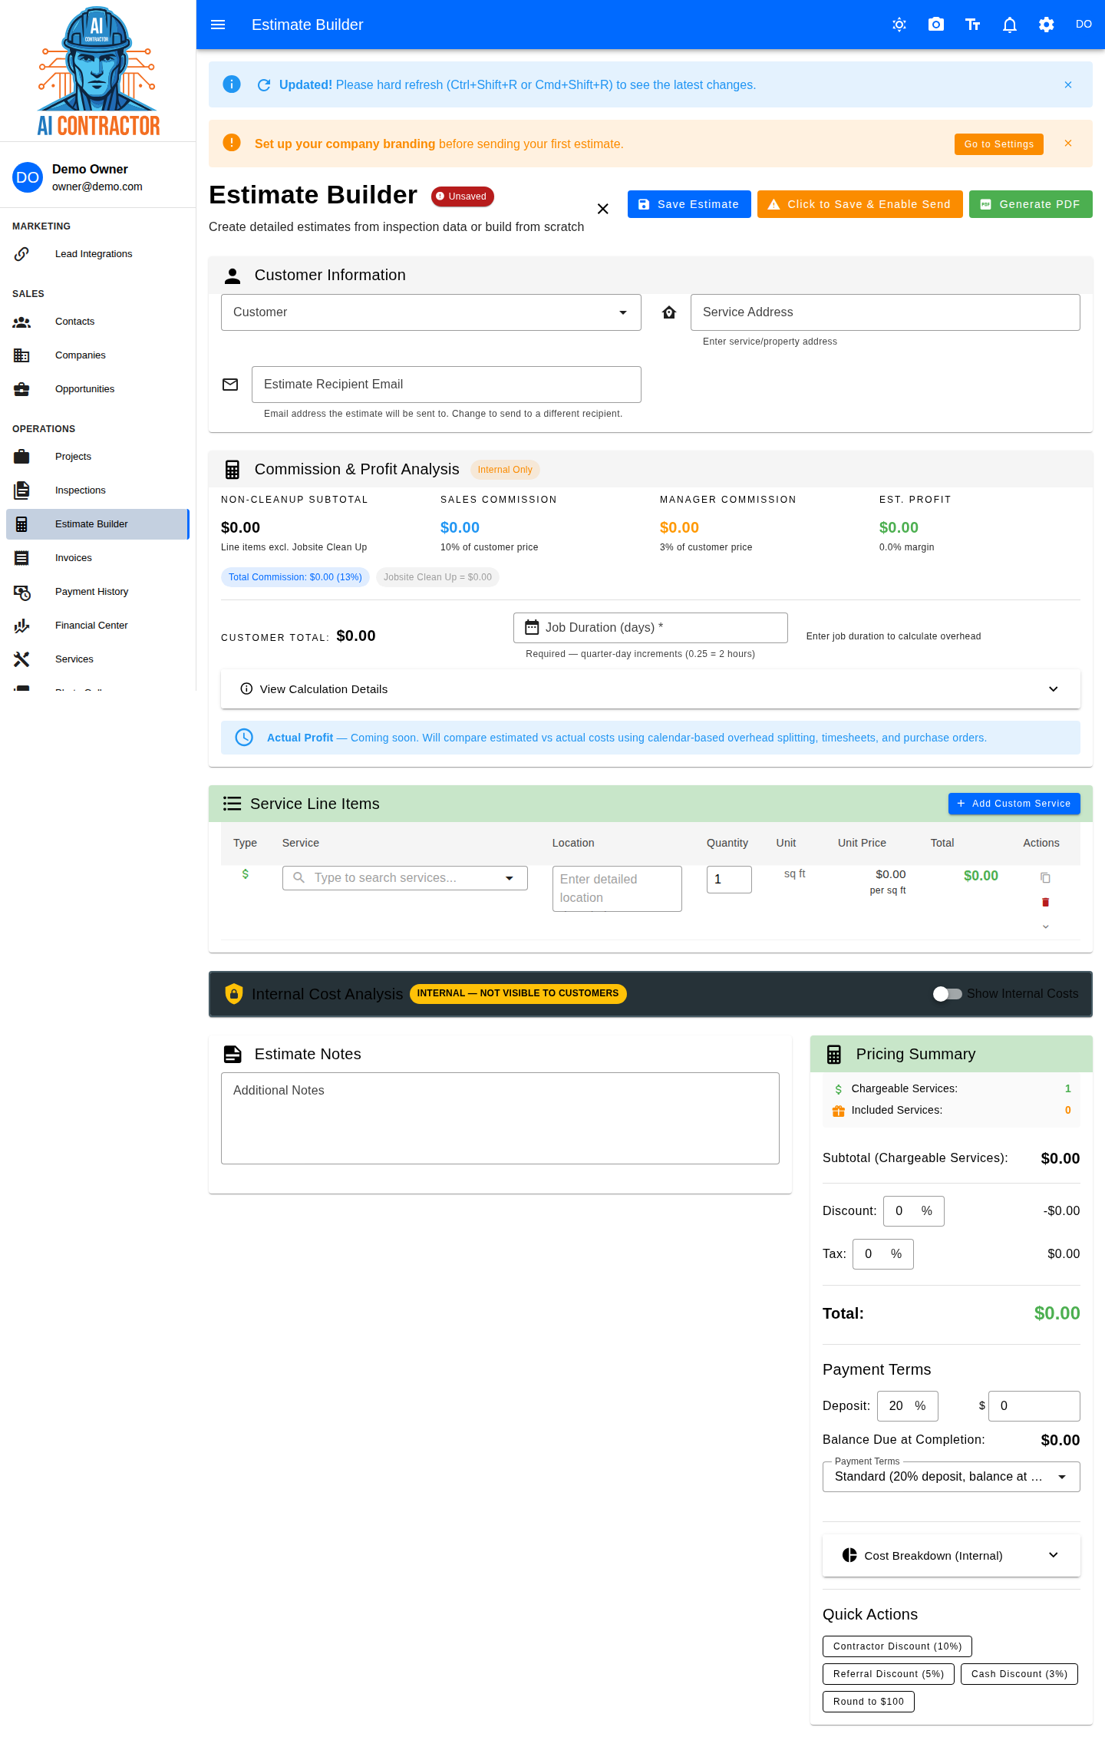
Task: Dismiss the company branding banner
Action: (x=1068, y=144)
